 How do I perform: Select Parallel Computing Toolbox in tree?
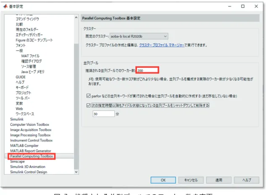[x=32, y=156]
